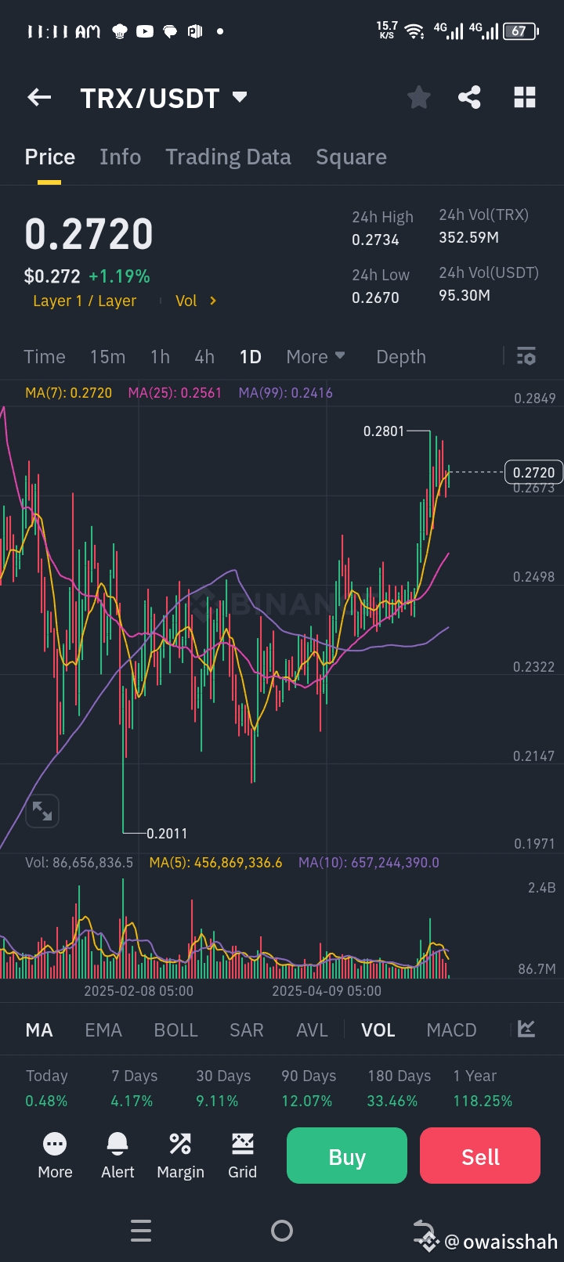Viewport: 564px width, 1262px height.
Task: Open Grid trading icon
Action: 242,1155
